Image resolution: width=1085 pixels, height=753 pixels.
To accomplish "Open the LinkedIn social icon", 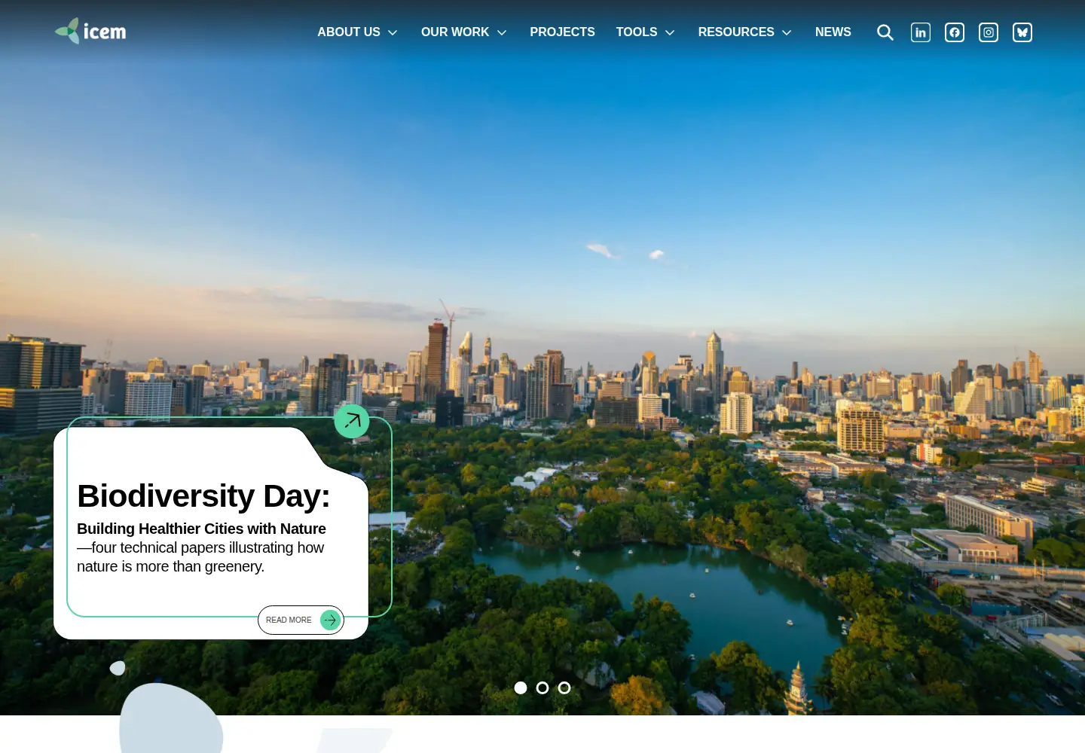I will click(921, 32).
